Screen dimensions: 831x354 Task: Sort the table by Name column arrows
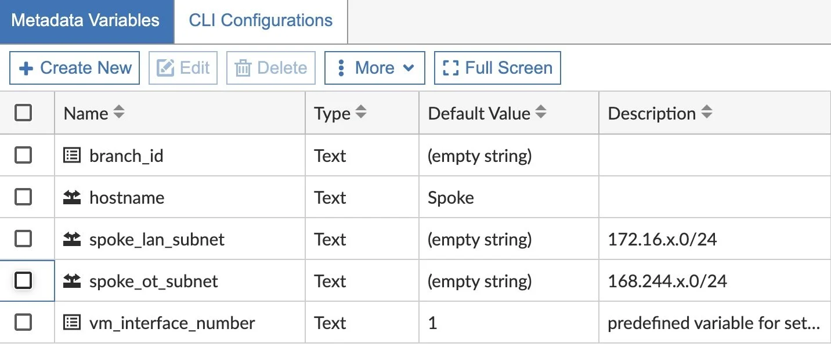118,113
